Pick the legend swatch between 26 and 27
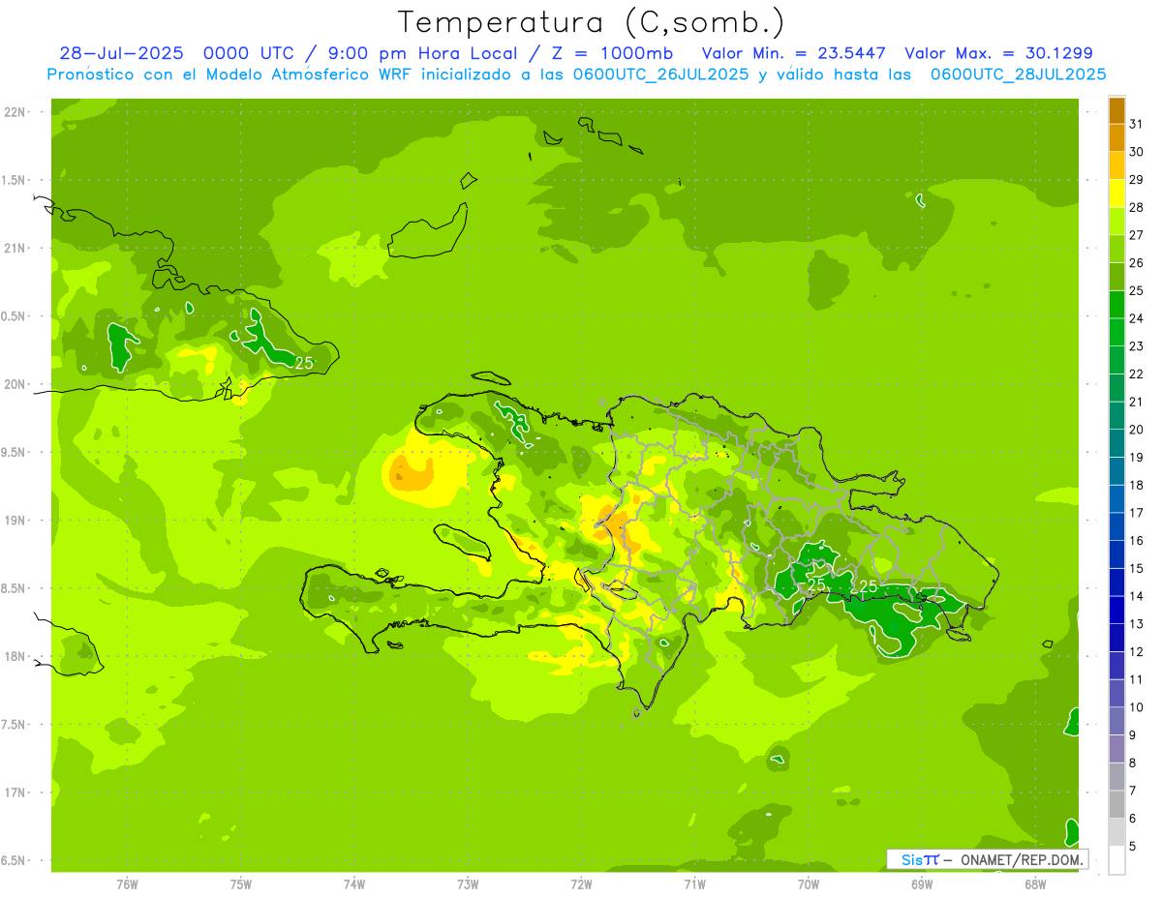Image resolution: width=1162 pixels, height=897 pixels. (x=1116, y=249)
